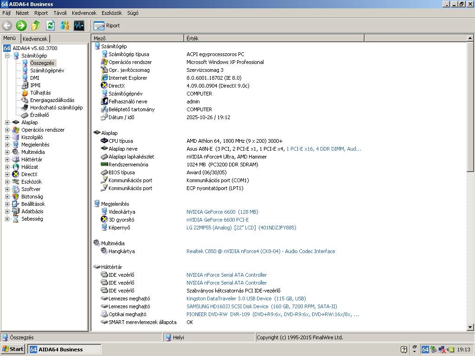Click the Hangkártya speaker icon
Screen dimensions: 475x356
pos(104,251)
